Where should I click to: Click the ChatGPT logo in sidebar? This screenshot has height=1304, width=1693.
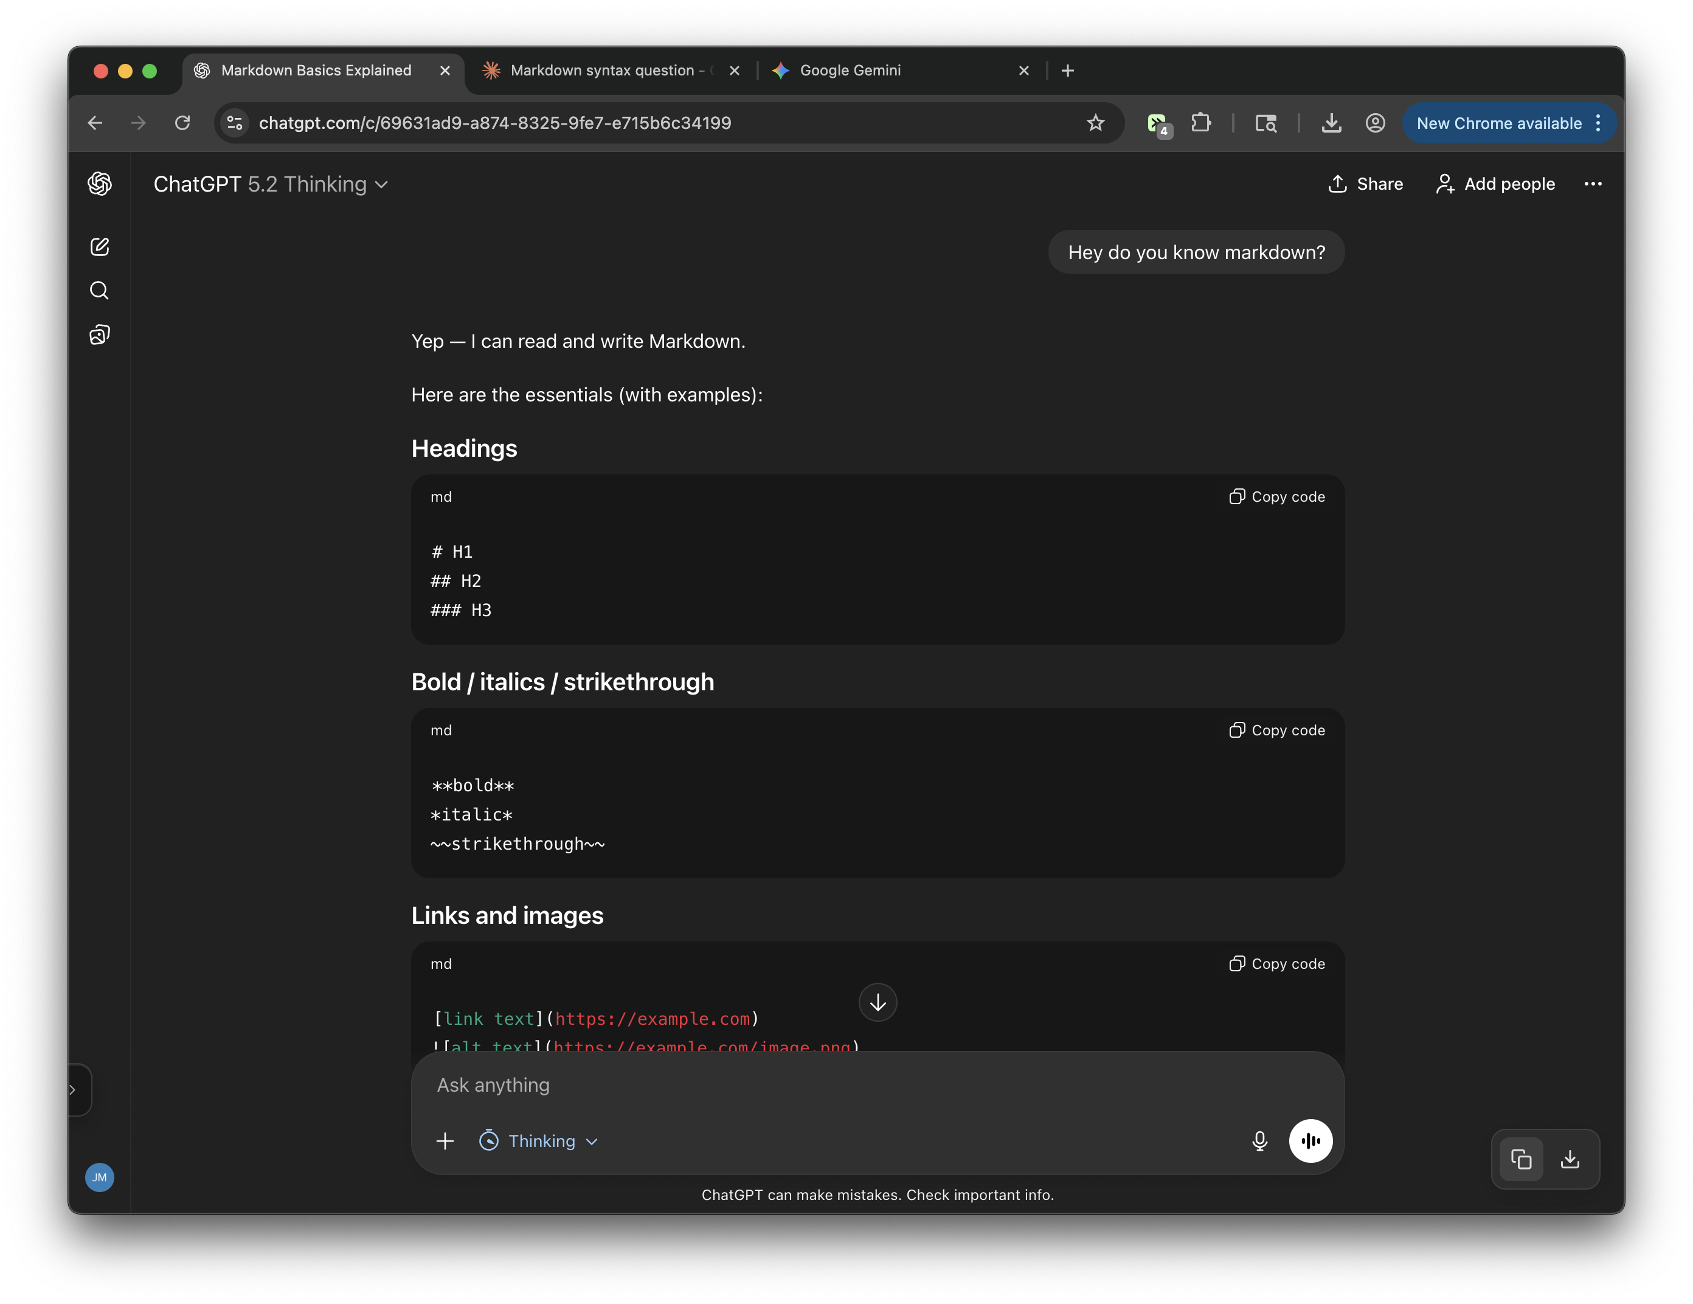(99, 184)
